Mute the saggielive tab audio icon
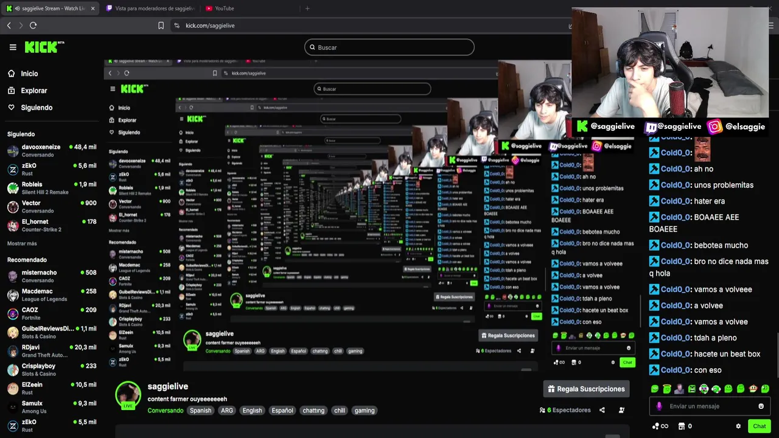This screenshot has height=438, width=779. click(x=16, y=9)
